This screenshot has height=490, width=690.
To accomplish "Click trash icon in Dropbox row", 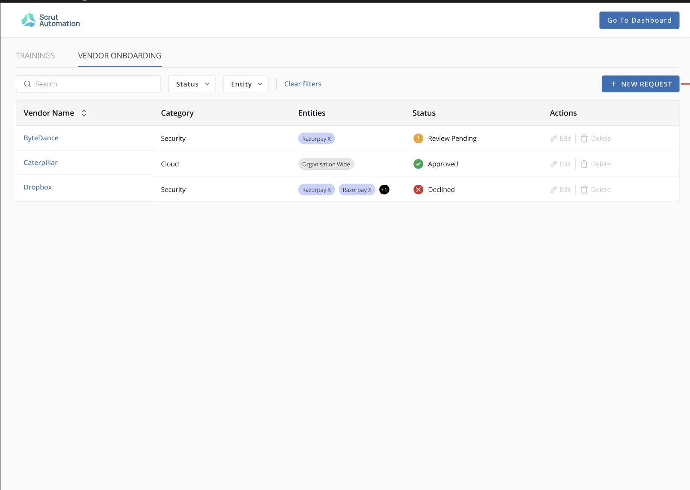I will click(x=584, y=190).
